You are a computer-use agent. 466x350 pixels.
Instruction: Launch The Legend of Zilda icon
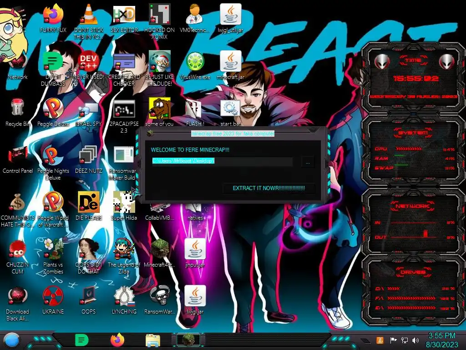pos(124,249)
